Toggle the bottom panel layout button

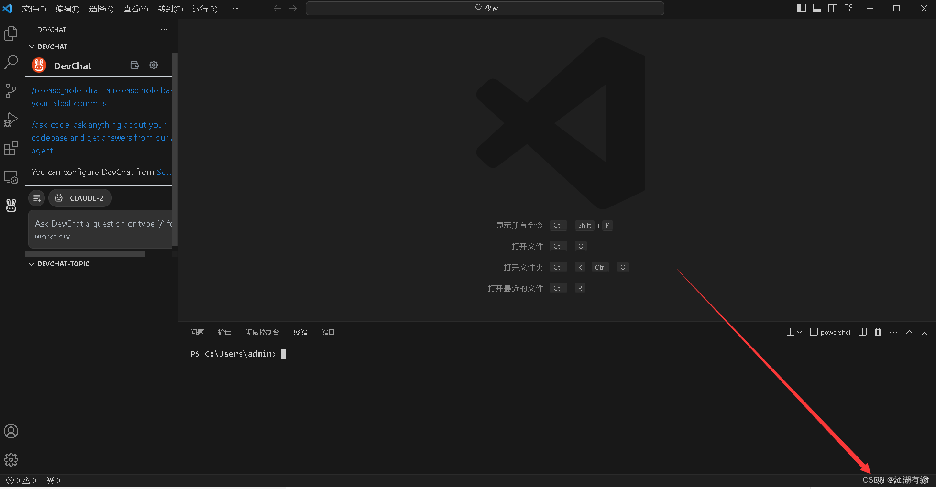(817, 8)
